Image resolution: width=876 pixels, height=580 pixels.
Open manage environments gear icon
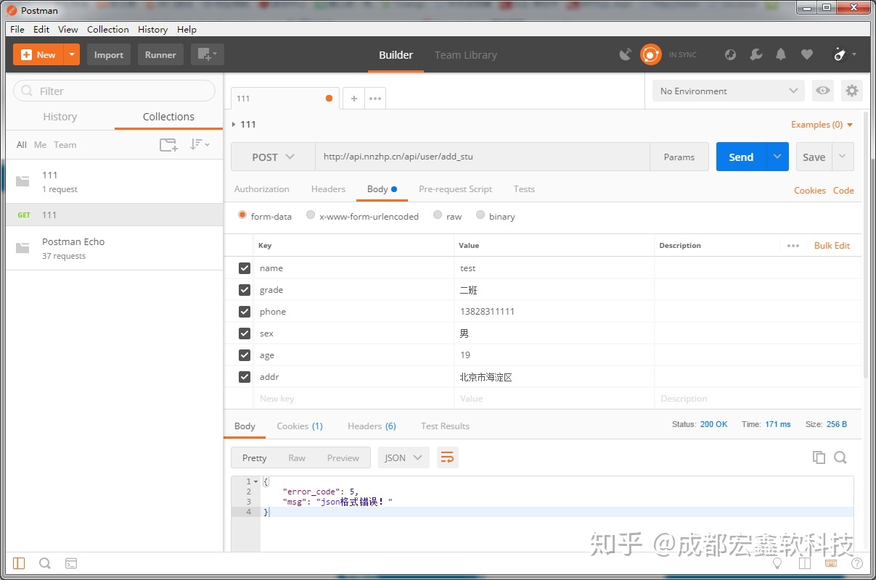click(852, 91)
